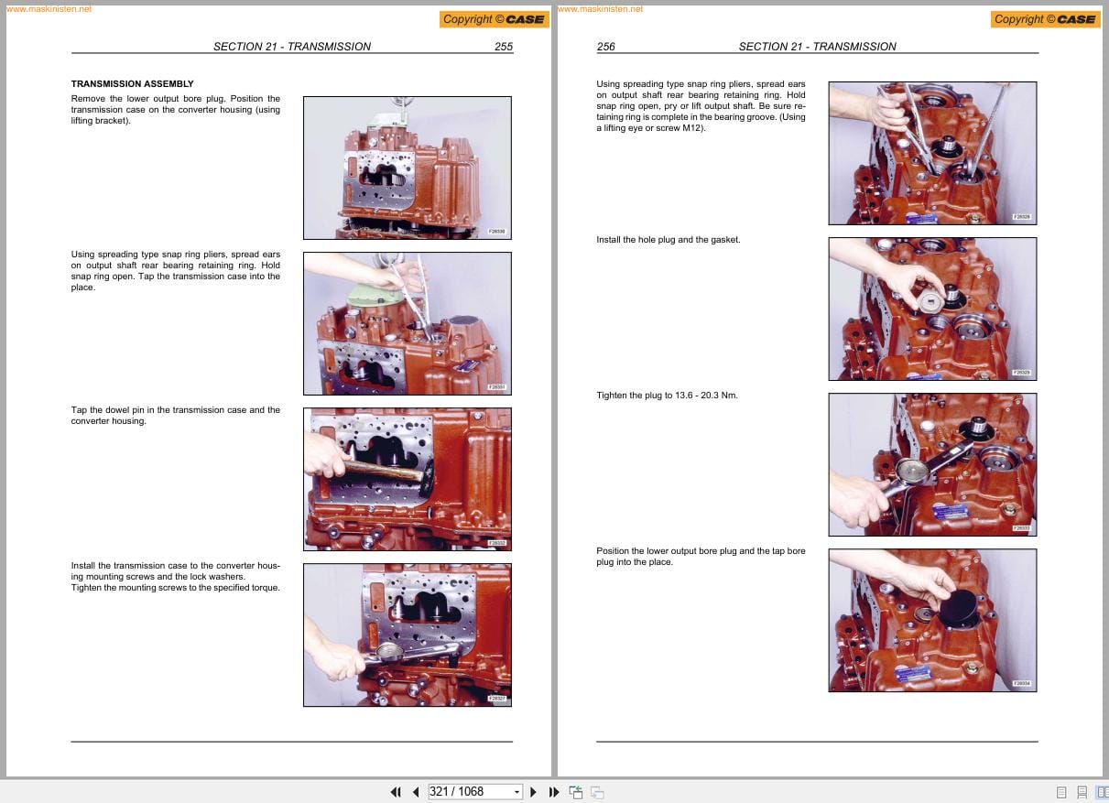The image size is (1109, 803).
Task: Select the continuous scrolling view mode
Action: (1082, 791)
